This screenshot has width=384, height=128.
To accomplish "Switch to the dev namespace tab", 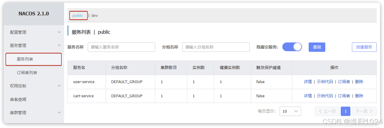I will [94, 16].
